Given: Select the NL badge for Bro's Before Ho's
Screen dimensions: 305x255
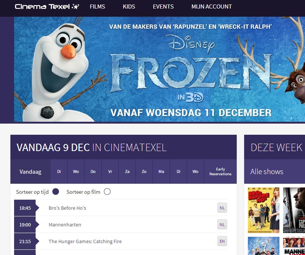Looking at the screenshot, I should (222, 208).
